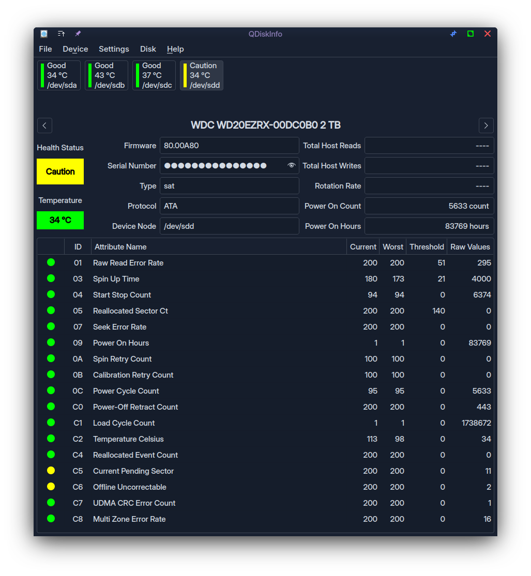Click the QDiskInfo app icon in title bar
The height and width of the screenshot is (576, 531).
pyautogui.click(x=44, y=34)
